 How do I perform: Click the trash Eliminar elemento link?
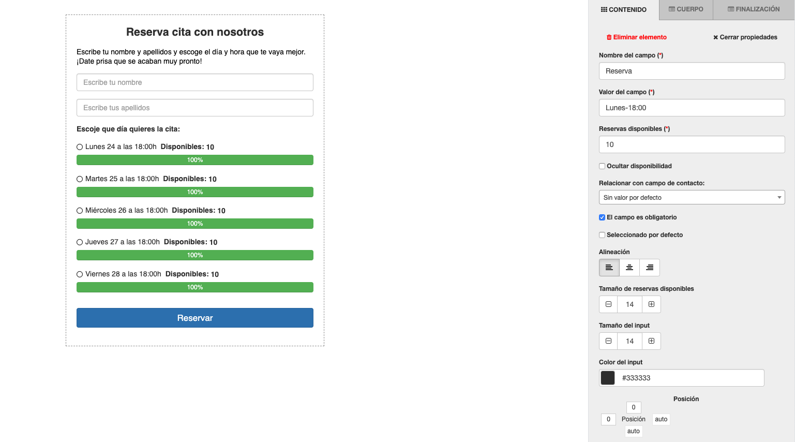click(x=636, y=37)
